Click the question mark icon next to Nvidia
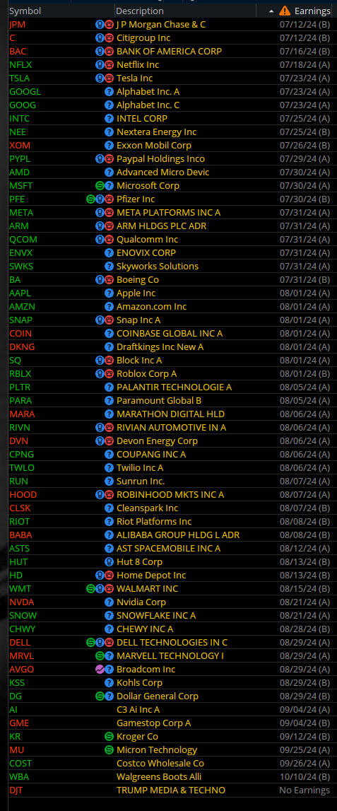This screenshot has width=337, height=811. [x=109, y=602]
